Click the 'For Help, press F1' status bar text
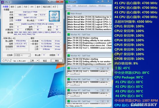Viewport: 159px width, 108px height. 74,106
